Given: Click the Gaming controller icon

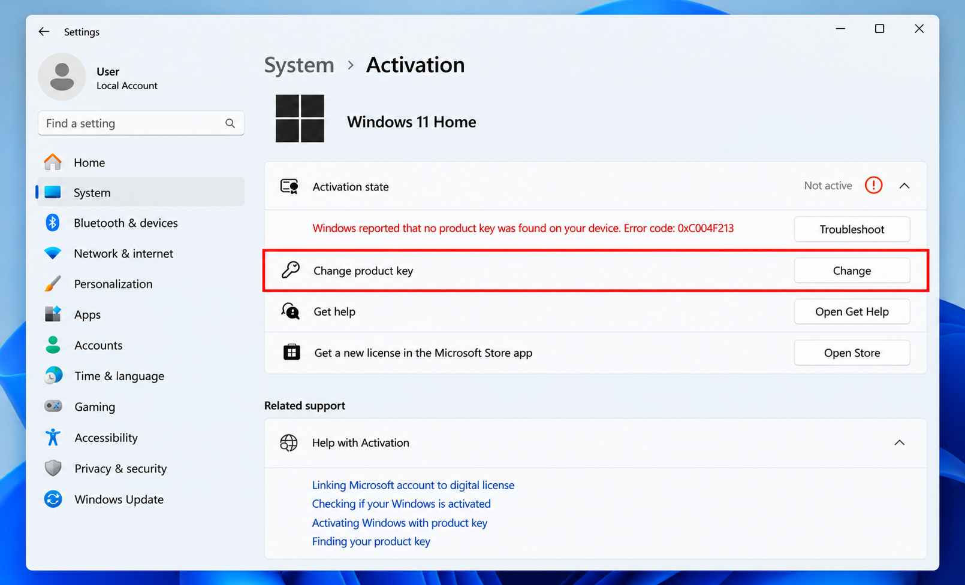Looking at the screenshot, I should (x=53, y=407).
